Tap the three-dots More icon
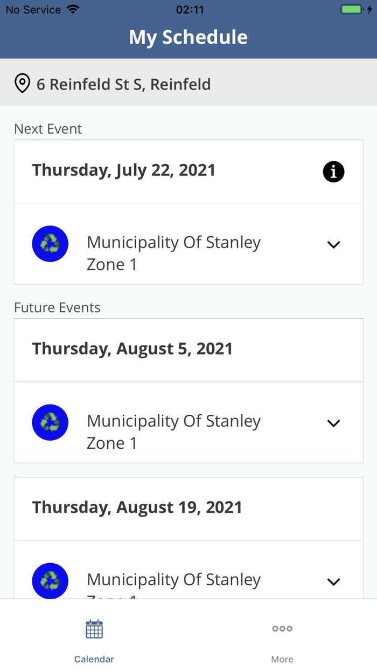The image size is (377, 671). pyautogui.click(x=282, y=629)
